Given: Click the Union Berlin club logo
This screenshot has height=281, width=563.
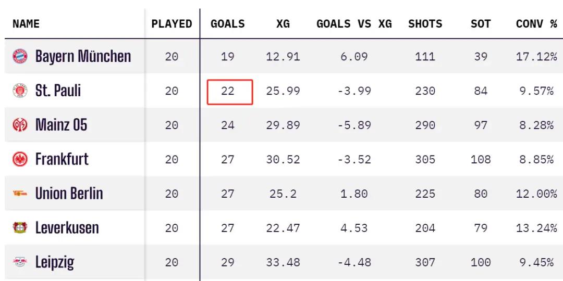Looking at the screenshot, I should click(x=20, y=194).
